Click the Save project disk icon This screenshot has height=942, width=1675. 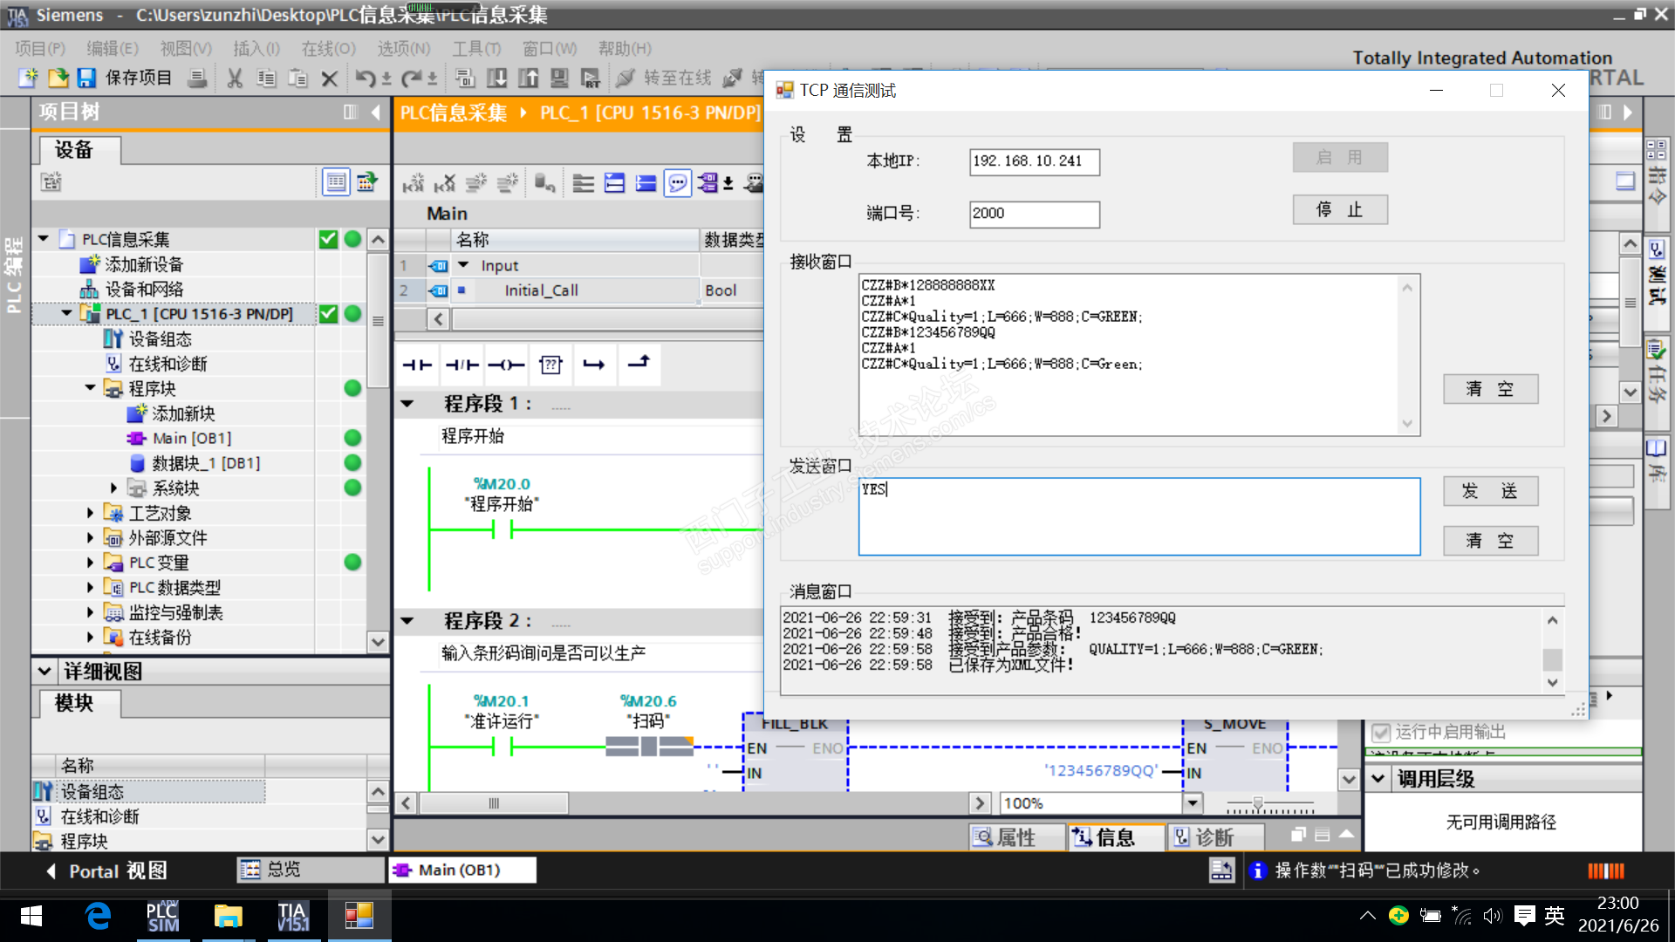pos(86,78)
